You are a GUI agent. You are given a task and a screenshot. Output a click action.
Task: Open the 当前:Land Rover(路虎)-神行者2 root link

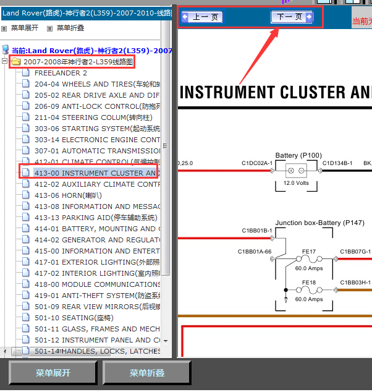click(x=91, y=51)
